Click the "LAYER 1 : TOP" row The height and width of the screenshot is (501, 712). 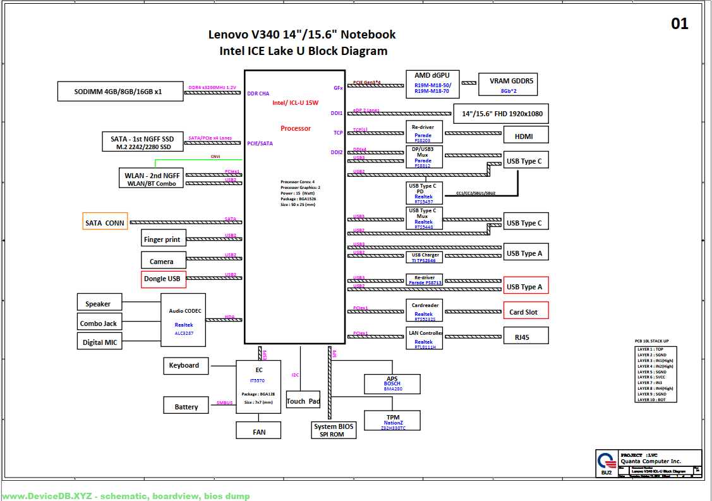click(x=650, y=349)
